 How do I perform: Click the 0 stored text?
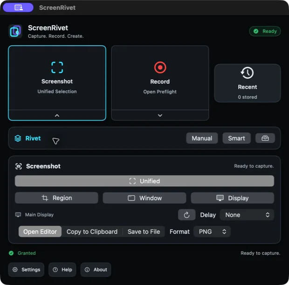pos(248,97)
